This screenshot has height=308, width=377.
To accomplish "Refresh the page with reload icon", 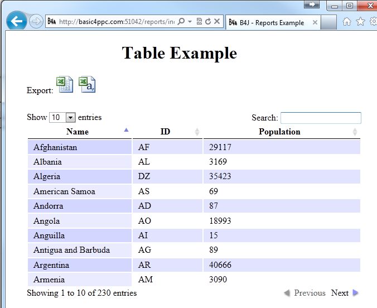I will pos(208,21).
